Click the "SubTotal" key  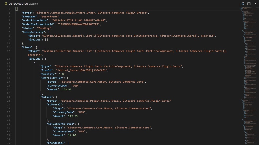click(54, 105)
